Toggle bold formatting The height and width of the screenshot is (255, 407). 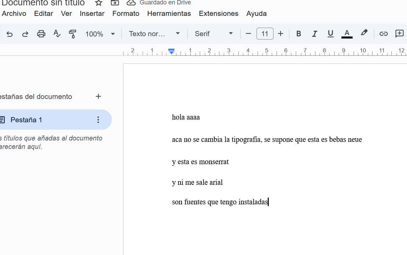[x=298, y=34]
